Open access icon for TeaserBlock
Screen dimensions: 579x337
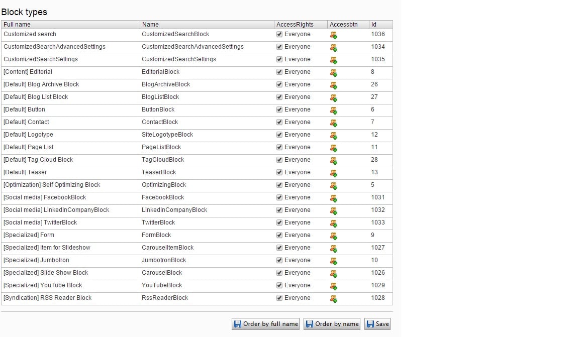(x=333, y=173)
